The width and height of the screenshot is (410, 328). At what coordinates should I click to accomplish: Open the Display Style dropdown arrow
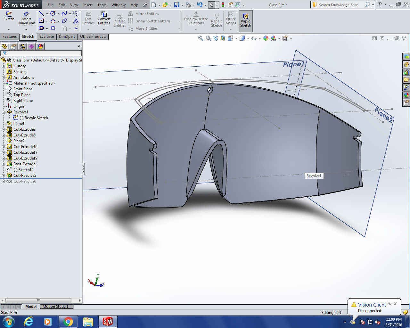248,39
